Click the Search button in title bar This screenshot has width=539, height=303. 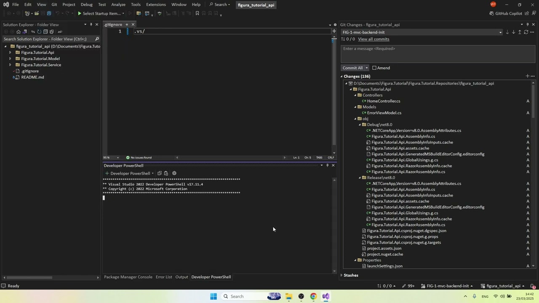[220, 5]
